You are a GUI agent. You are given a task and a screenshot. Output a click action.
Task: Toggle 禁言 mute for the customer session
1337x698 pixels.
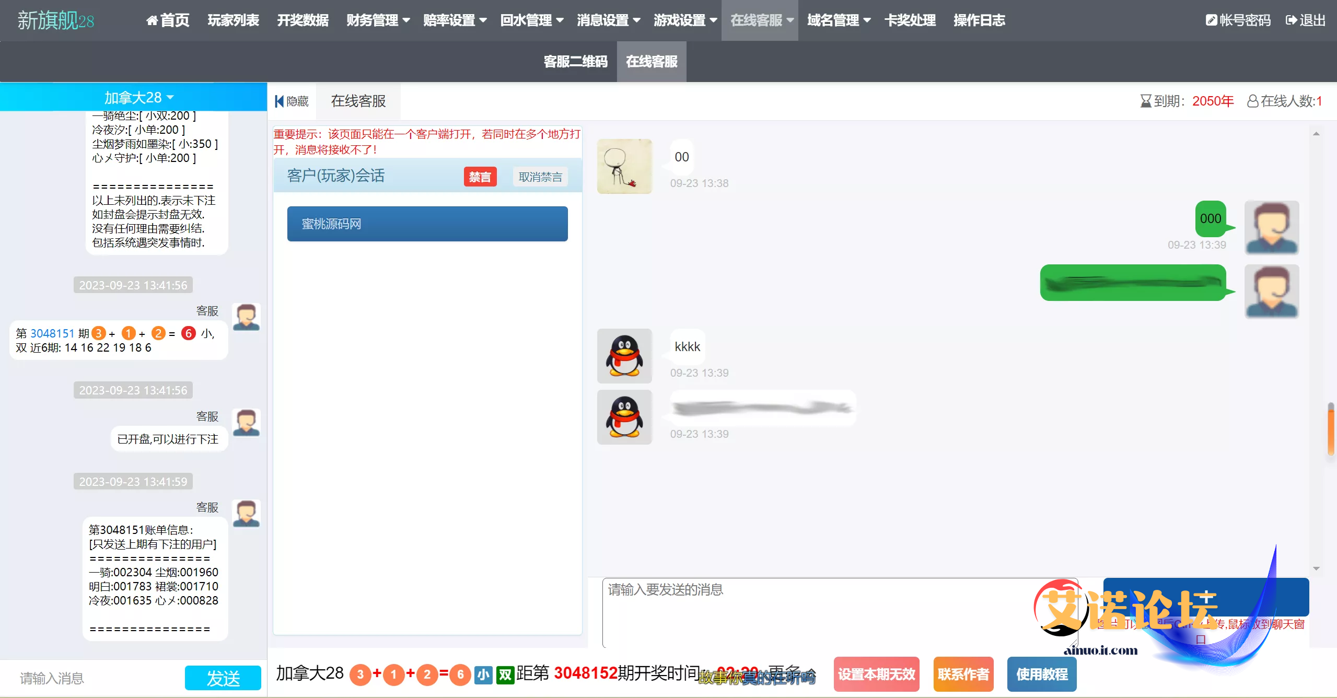tap(480, 177)
